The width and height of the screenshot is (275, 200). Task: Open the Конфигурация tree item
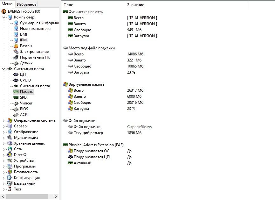27,178
